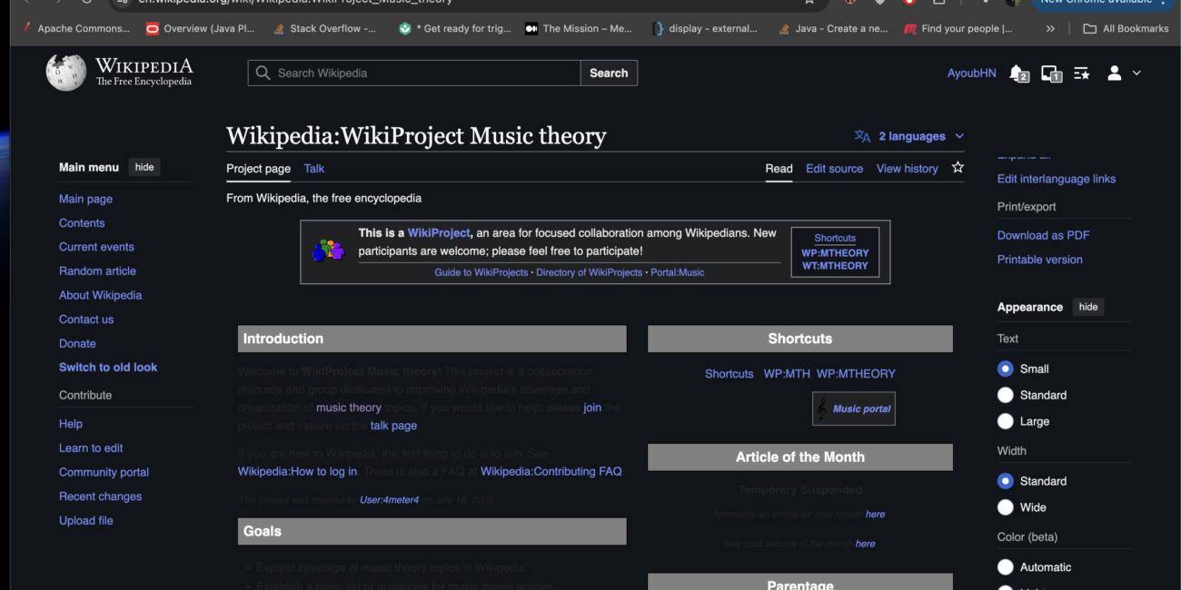The image size is (1181, 590).
Task: Focus the Search Wikipedia field
Action: click(x=414, y=73)
